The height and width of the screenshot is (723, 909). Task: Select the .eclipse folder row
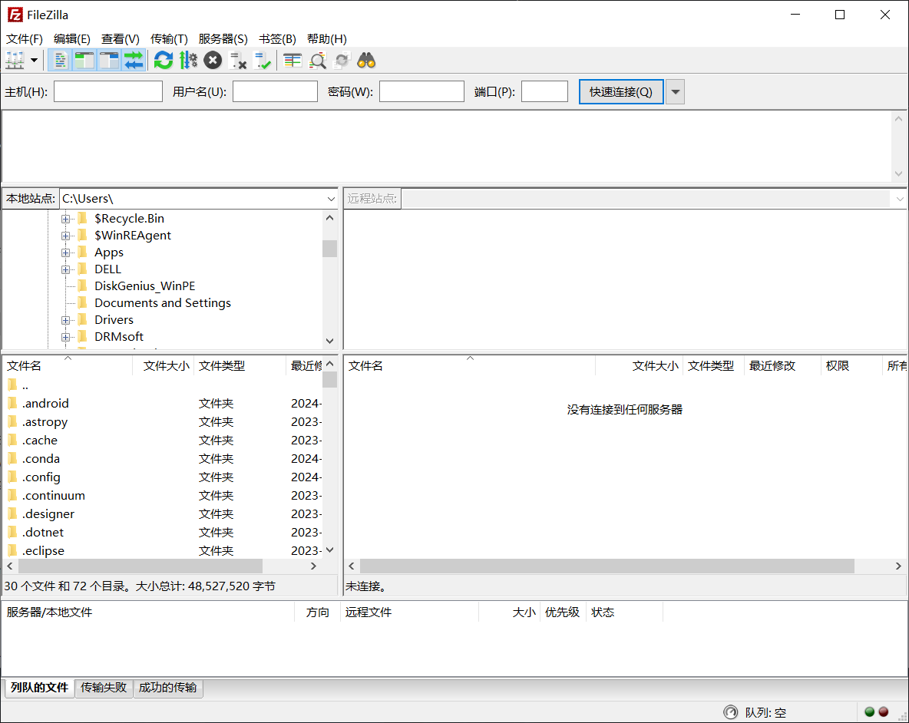point(164,550)
